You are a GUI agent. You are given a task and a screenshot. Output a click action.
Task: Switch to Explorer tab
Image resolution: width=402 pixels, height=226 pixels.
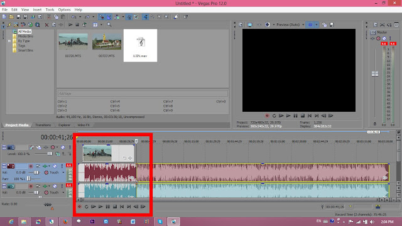pyautogui.click(x=64, y=125)
